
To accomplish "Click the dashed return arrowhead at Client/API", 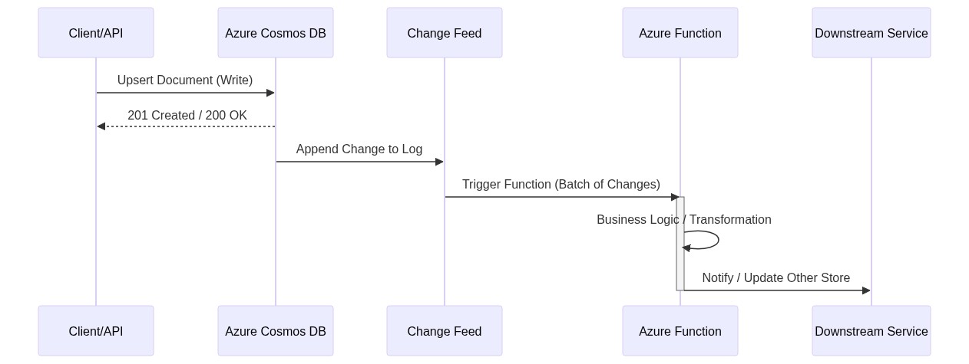I will 101,126.
